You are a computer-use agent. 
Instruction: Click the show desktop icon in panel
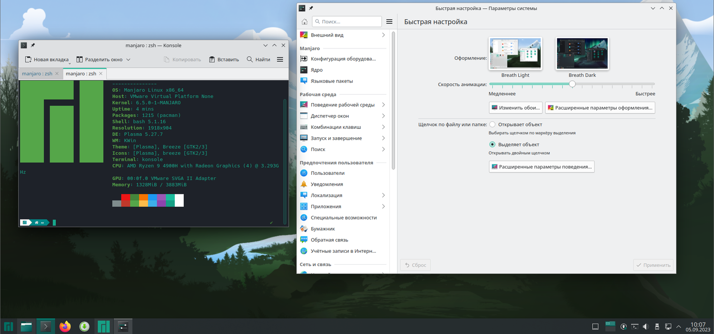point(595,326)
